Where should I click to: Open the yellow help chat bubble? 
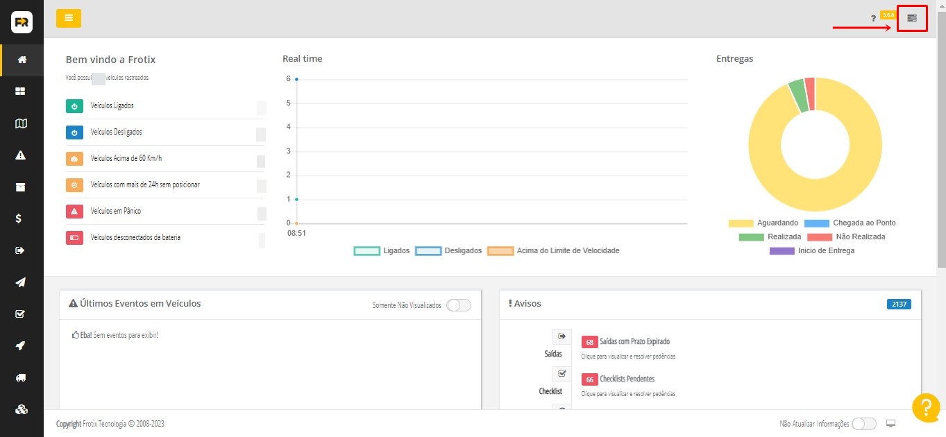[925, 407]
